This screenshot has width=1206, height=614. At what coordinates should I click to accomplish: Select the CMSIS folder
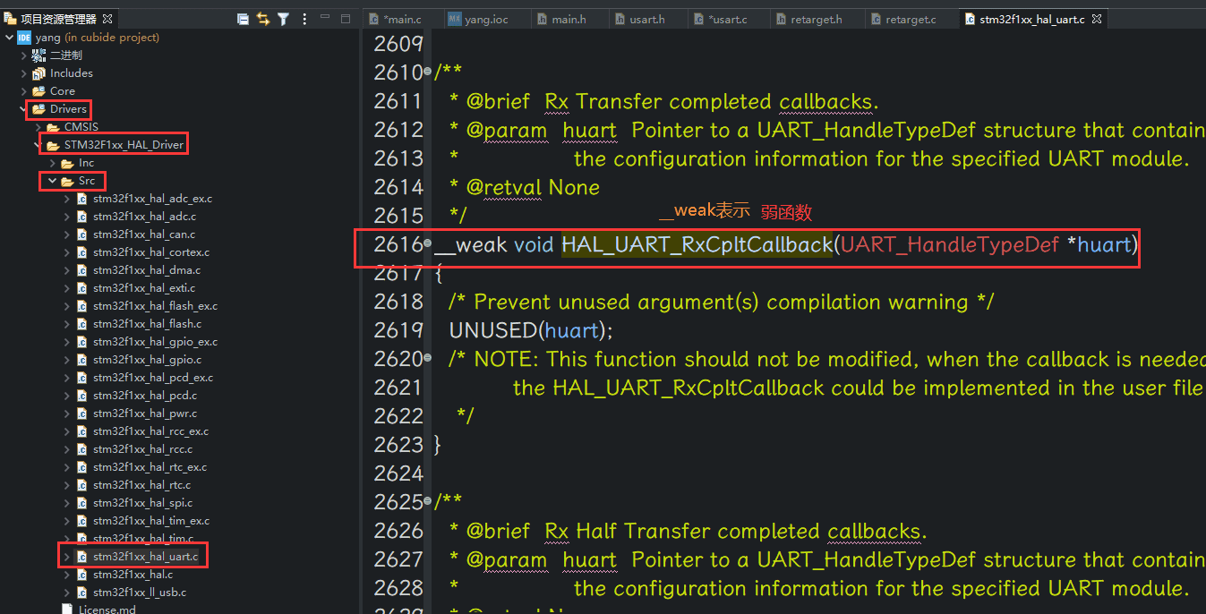pos(81,127)
